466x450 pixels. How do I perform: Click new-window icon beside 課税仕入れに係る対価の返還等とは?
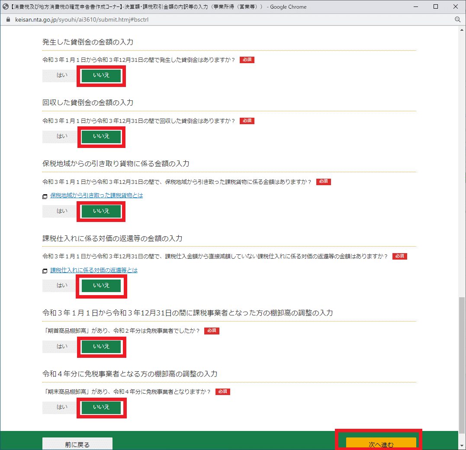[x=45, y=271]
